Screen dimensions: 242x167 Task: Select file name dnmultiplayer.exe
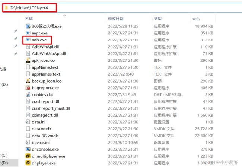click(48, 156)
